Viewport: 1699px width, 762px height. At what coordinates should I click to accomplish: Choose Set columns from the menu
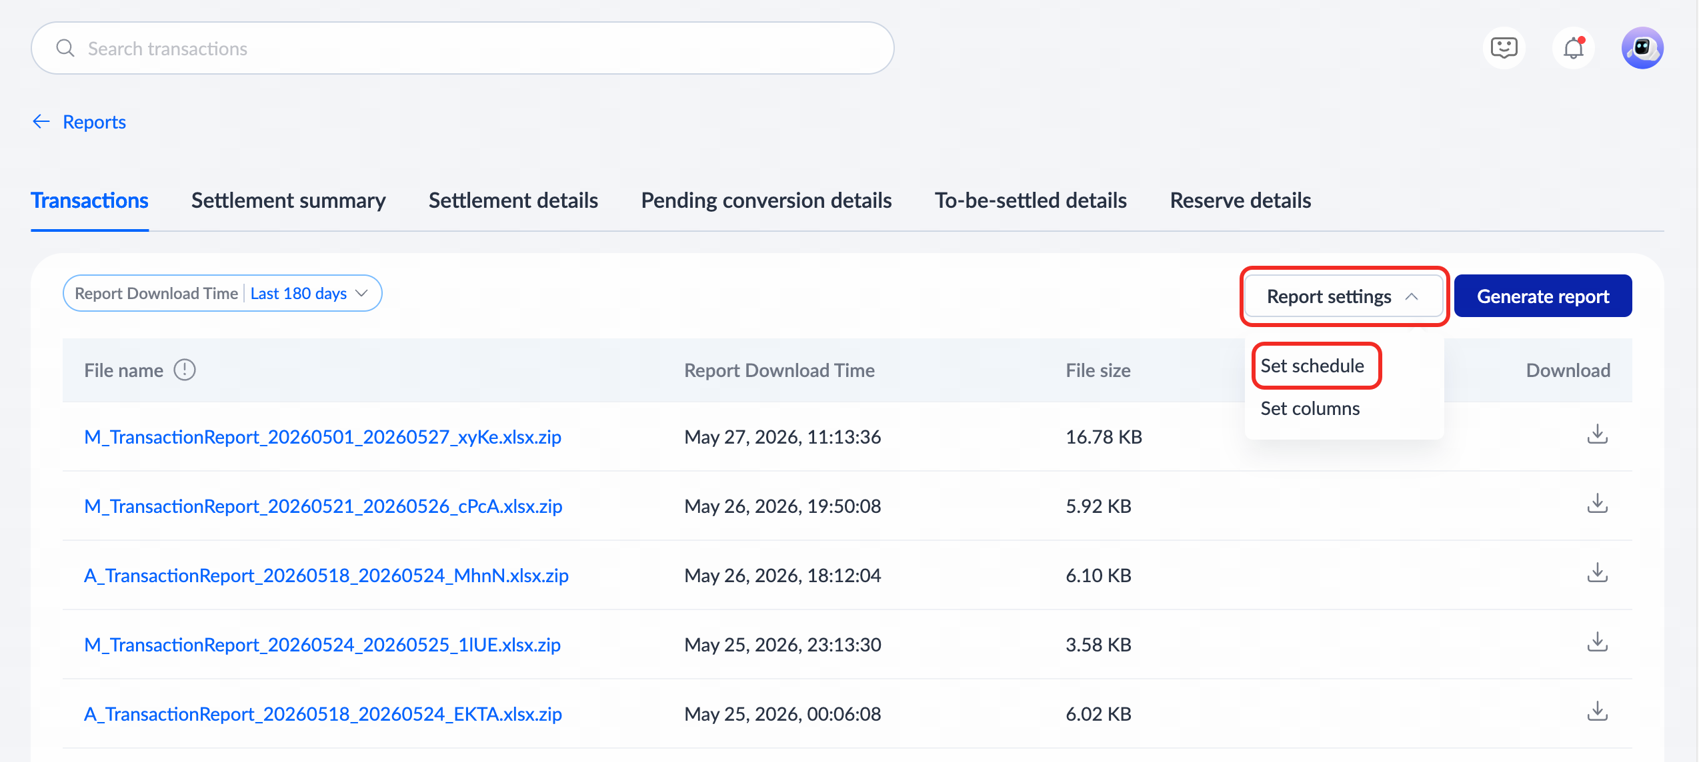click(1310, 408)
